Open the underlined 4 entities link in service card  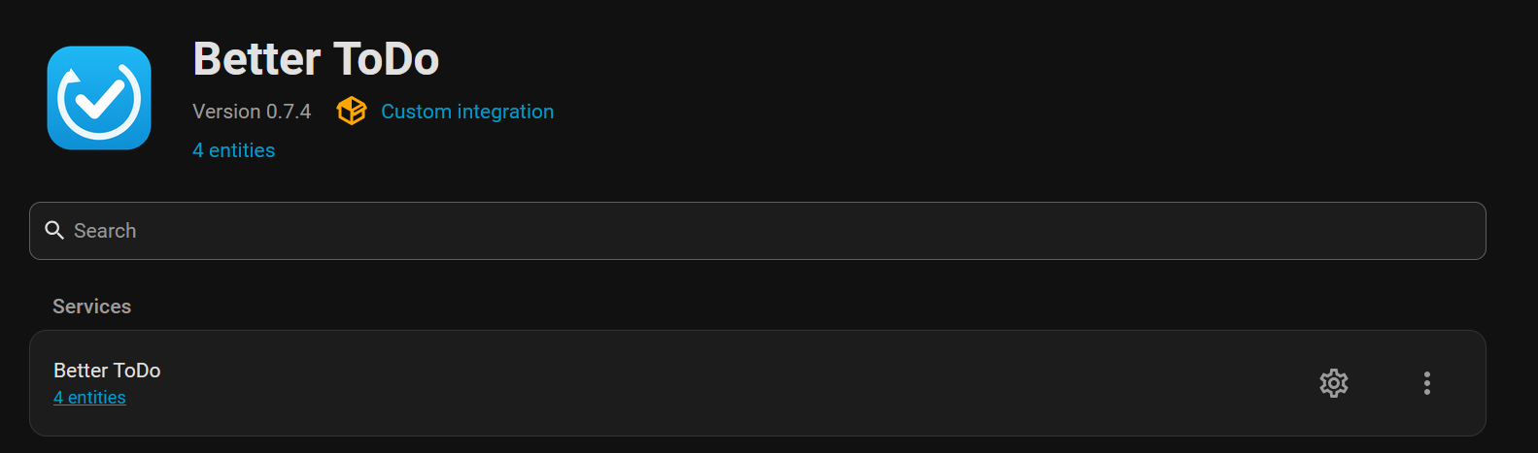[89, 398]
